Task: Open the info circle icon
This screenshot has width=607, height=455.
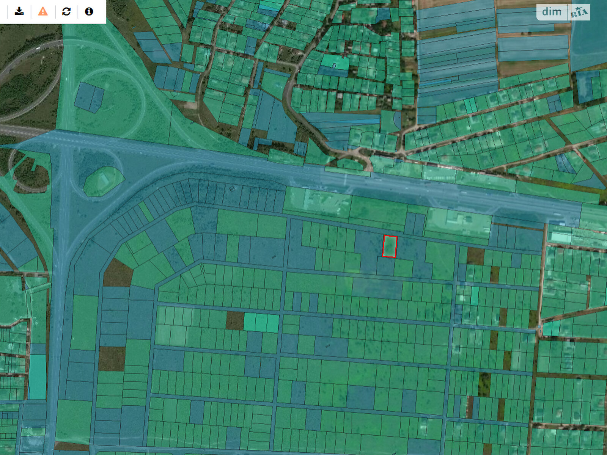Action: 89,11
